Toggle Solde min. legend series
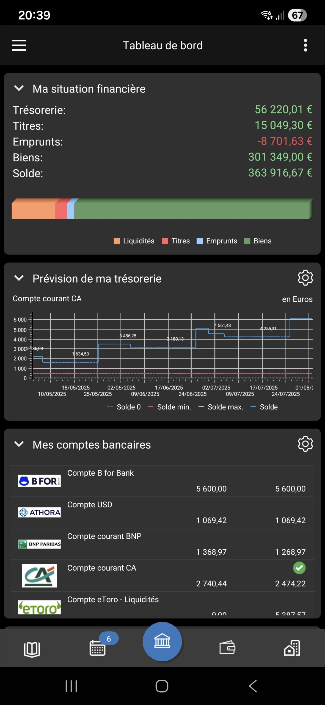Image resolution: width=325 pixels, height=705 pixels. pyautogui.click(x=169, y=407)
